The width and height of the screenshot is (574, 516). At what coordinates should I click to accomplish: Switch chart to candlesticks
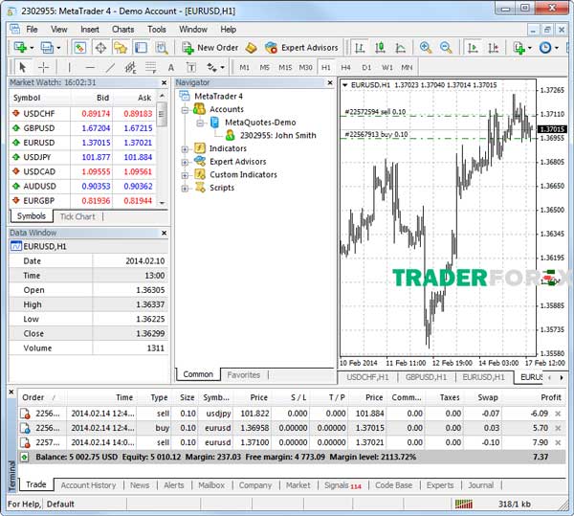click(380, 48)
